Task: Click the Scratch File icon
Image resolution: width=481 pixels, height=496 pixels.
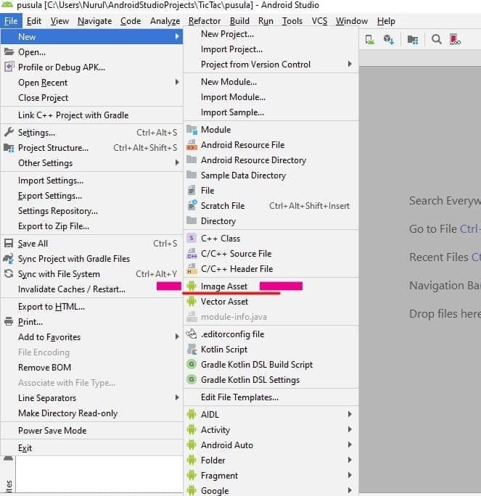Action: [192, 206]
